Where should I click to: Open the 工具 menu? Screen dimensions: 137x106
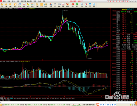click(39, 1)
